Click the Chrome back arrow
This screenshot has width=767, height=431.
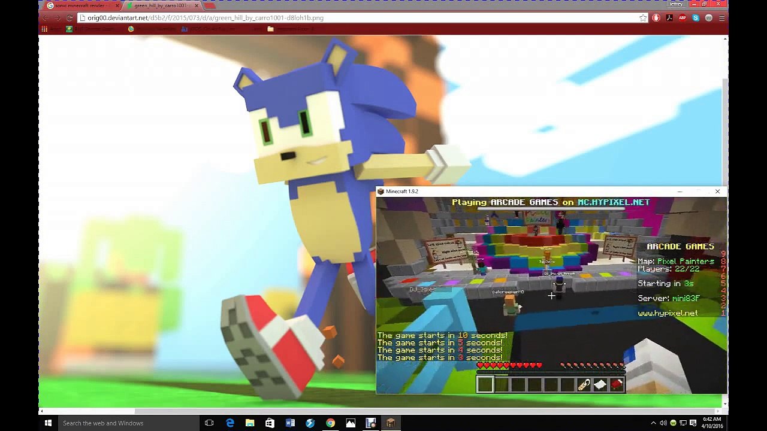coord(45,18)
